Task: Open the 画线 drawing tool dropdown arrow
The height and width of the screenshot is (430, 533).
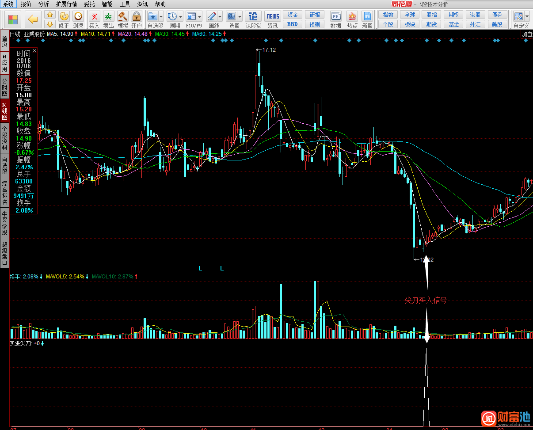Action: pos(220,17)
